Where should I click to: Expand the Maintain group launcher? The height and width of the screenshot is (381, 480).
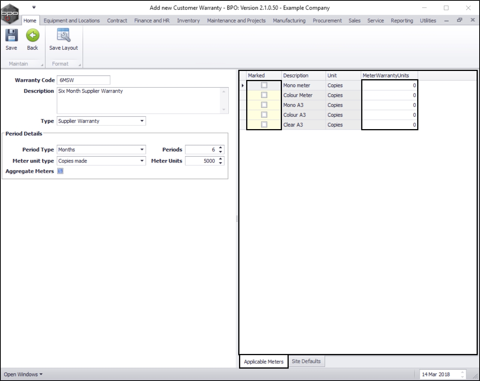point(42,65)
